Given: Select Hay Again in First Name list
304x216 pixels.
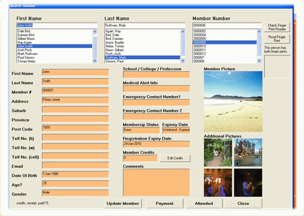Looking at the screenshot, I should click(x=54, y=42).
